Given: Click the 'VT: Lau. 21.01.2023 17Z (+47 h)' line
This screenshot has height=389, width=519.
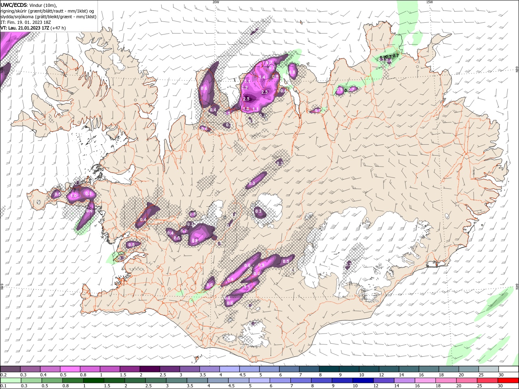Looking at the screenshot, I should click(33, 28).
